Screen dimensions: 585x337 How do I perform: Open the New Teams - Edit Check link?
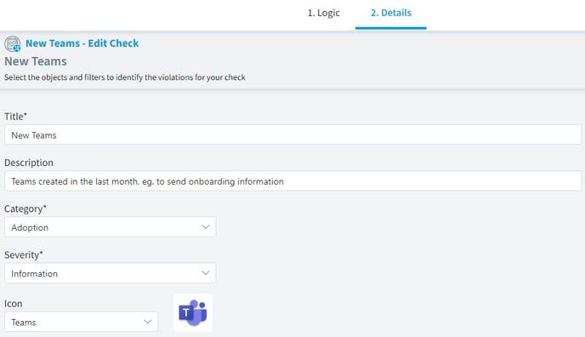point(82,43)
